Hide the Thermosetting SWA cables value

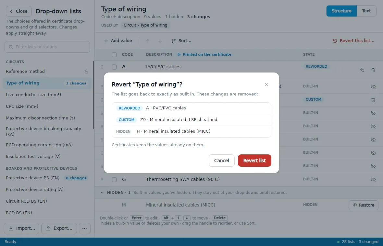coord(373,180)
